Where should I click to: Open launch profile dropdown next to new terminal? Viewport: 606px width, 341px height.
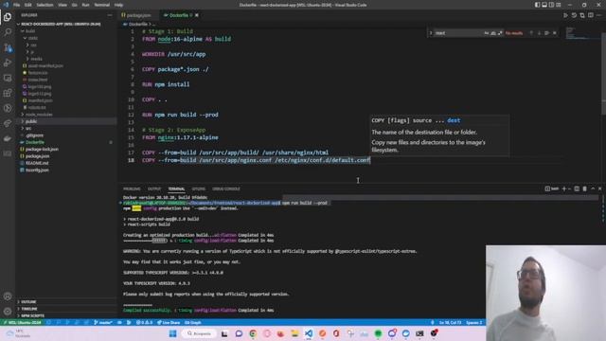[x=569, y=188]
